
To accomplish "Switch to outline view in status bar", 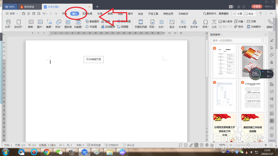I will pos(202,145).
